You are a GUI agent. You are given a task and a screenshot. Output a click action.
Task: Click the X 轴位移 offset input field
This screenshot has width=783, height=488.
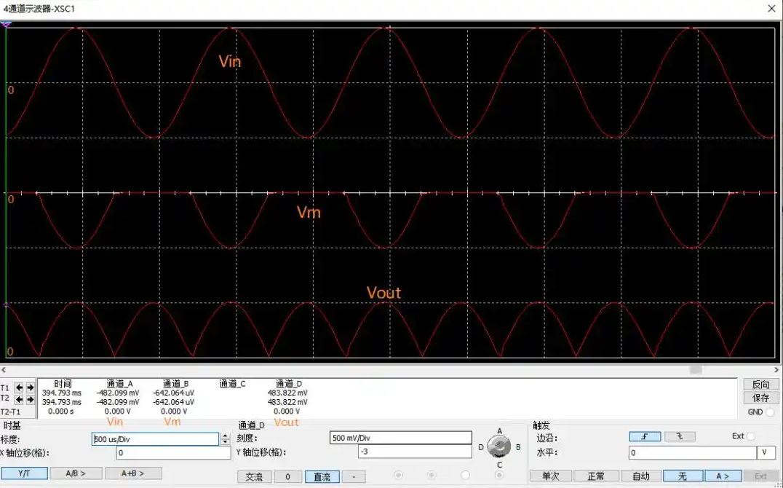[x=173, y=453]
